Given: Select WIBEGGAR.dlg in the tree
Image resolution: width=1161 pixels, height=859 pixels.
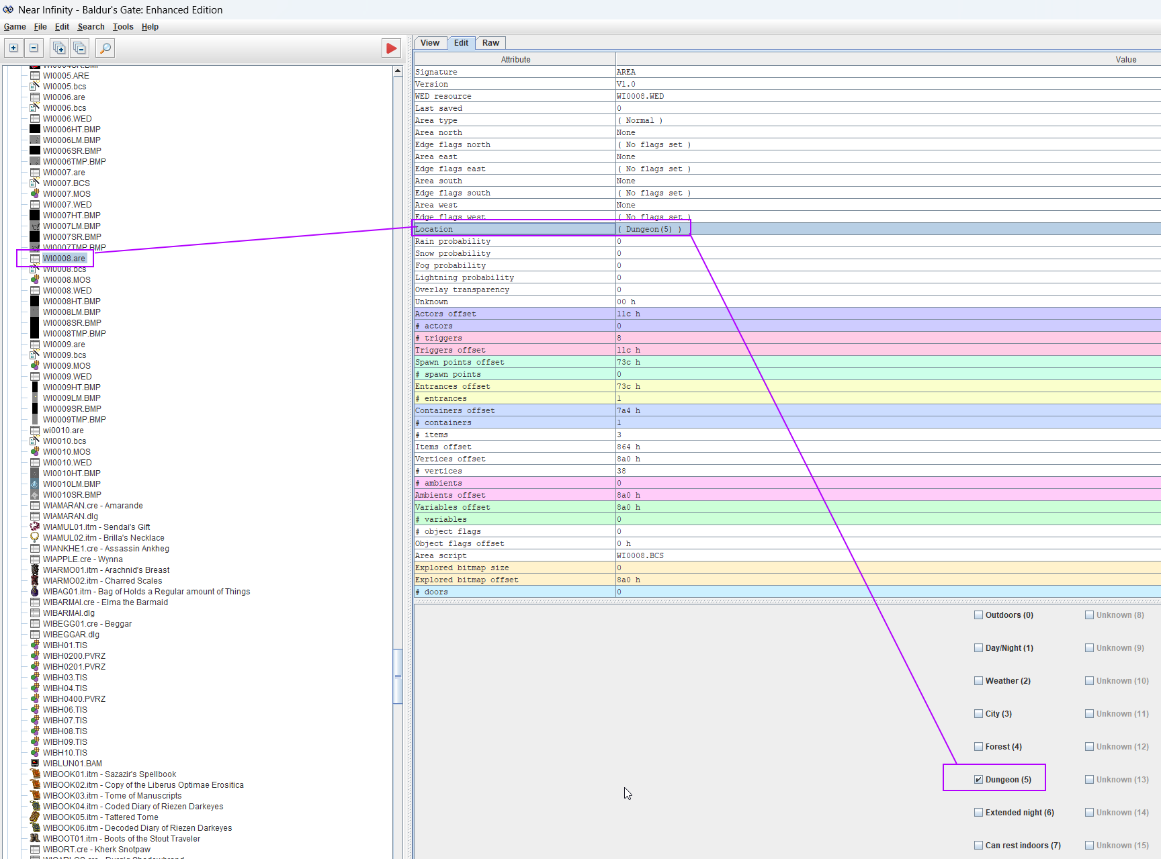Looking at the screenshot, I should pos(71,634).
